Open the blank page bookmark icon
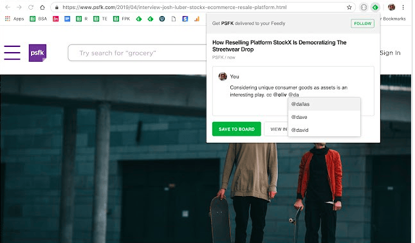Image resolution: width=415 pixels, height=243 pixels. coord(174,19)
